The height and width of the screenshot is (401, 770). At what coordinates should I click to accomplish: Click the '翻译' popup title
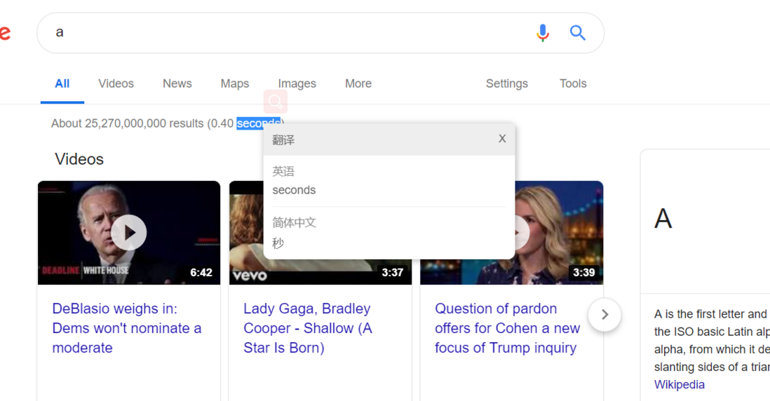point(283,140)
